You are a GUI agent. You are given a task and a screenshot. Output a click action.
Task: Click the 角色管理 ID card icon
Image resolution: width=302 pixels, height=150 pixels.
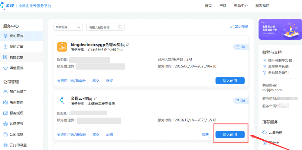(x=5, y=102)
